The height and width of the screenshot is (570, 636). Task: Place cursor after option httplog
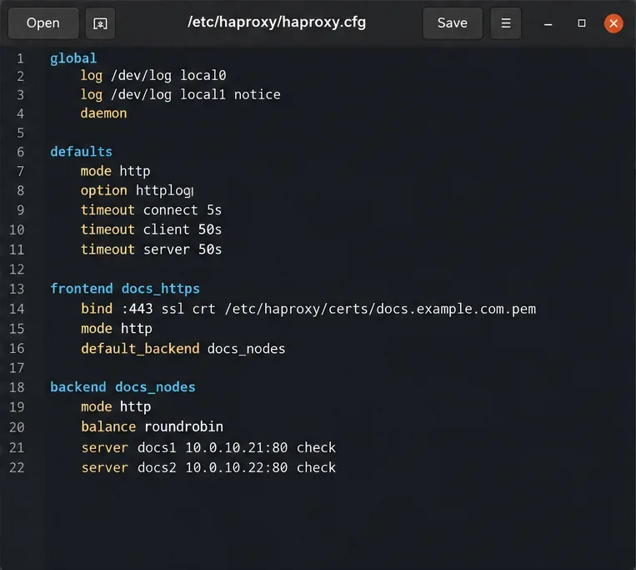coord(193,190)
